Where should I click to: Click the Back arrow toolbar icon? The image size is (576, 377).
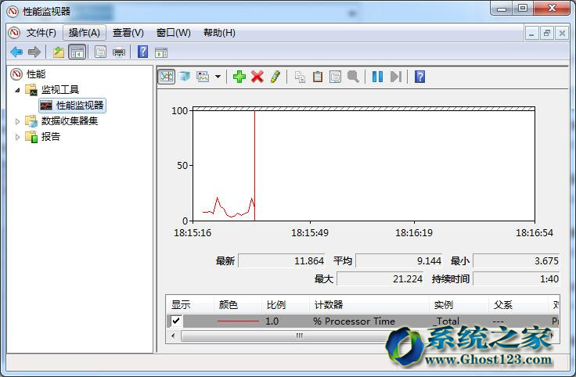16,52
